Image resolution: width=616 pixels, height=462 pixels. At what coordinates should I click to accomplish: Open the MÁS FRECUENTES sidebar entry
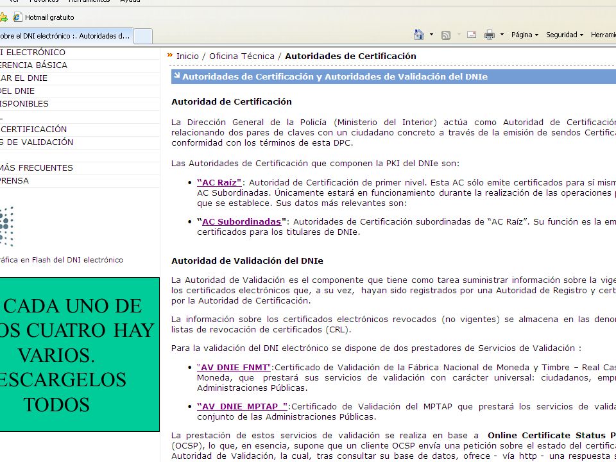click(80, 168)
